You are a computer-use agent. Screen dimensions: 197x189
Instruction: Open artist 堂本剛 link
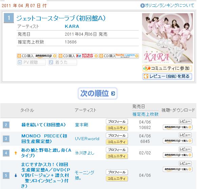81,125
